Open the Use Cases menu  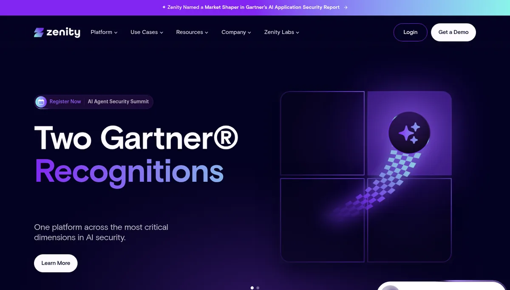[147, 32]
